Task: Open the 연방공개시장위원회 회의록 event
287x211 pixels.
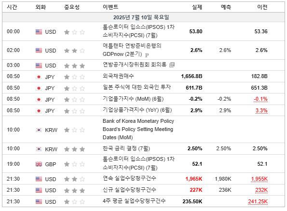Action: 135,65
